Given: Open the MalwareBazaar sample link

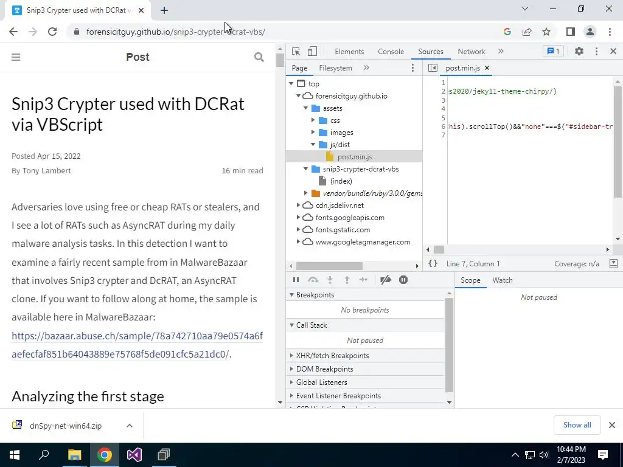Looking at the screenshot, I should [137, 345].
